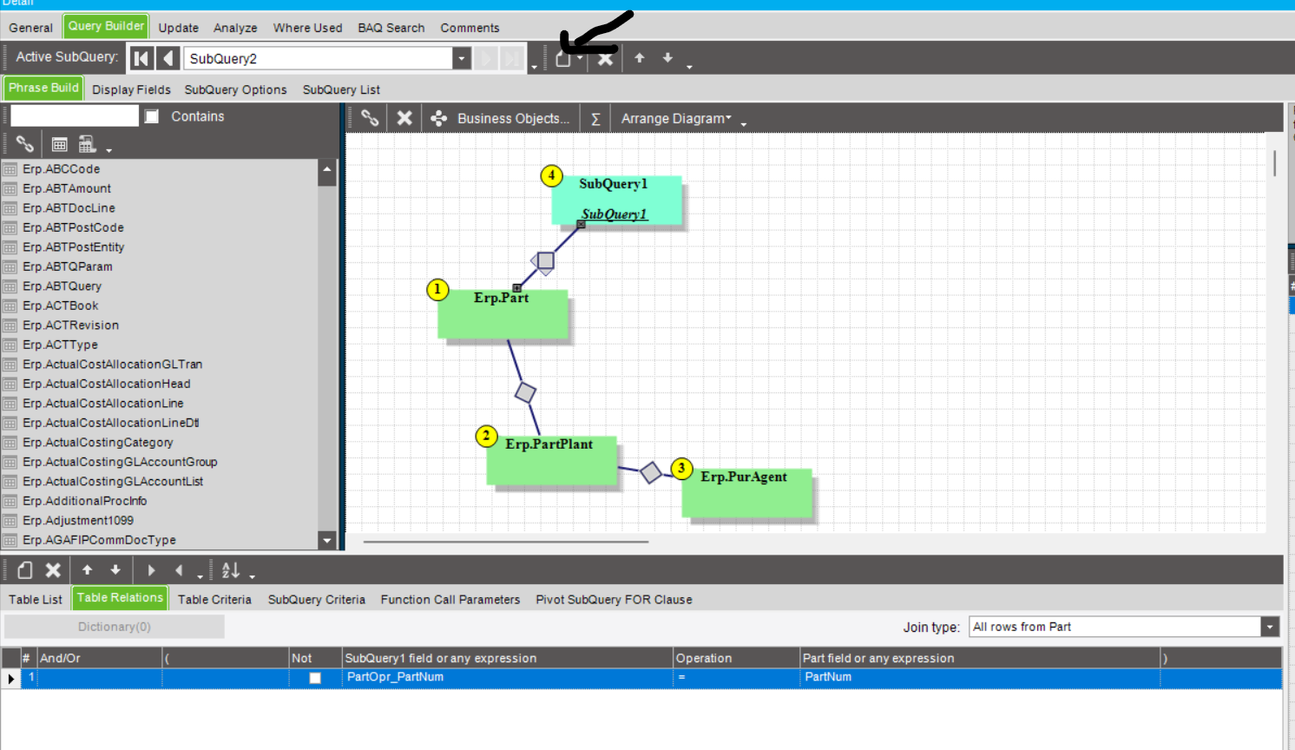Show the SubQuery List tab
1295x750 pixels.
[x=341, y=89]
